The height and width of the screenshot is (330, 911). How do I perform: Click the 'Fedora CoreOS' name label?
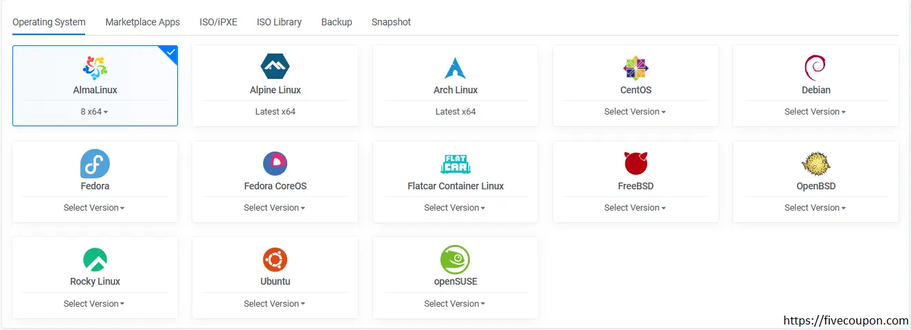(275, 186)
